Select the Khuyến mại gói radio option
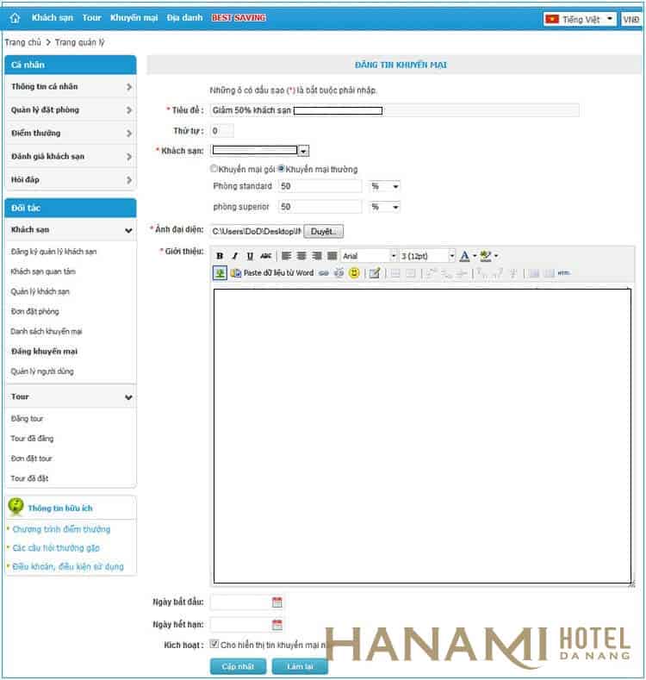 pos(215,169)
